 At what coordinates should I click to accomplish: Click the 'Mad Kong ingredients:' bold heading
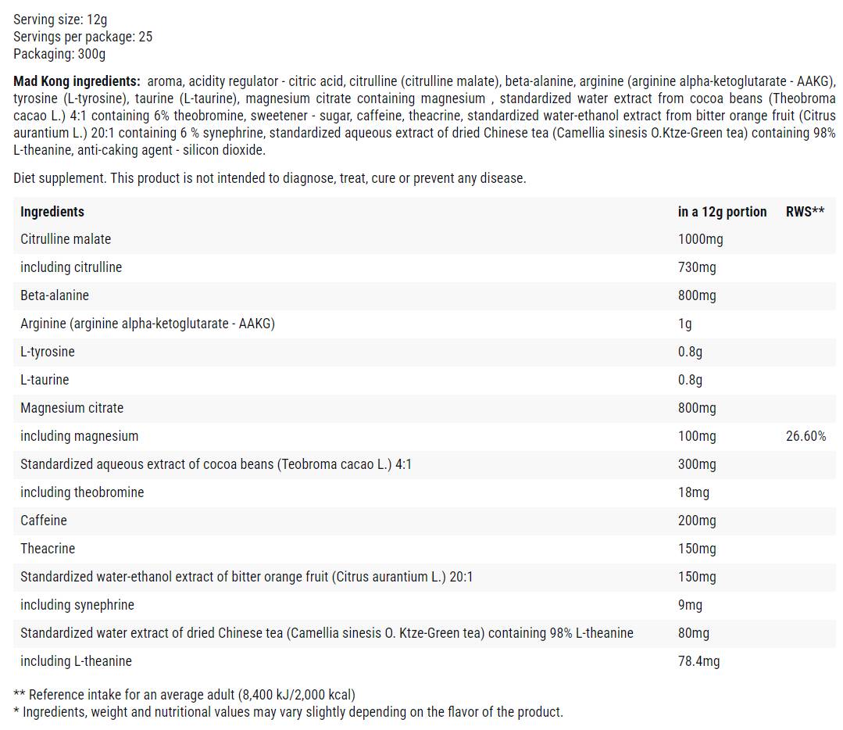click(x=77, y=81)
